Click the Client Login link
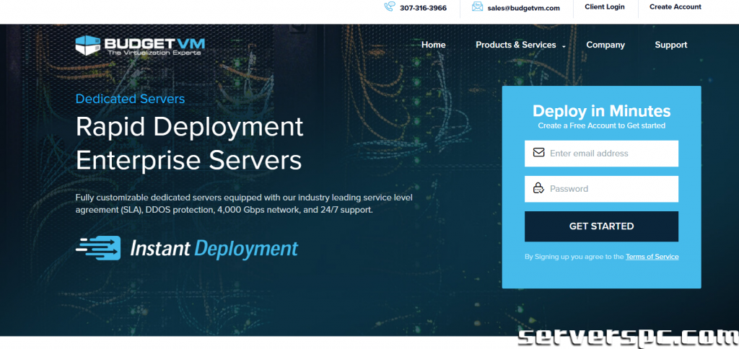This screenshot has width=739, height=349. [604, 7]
